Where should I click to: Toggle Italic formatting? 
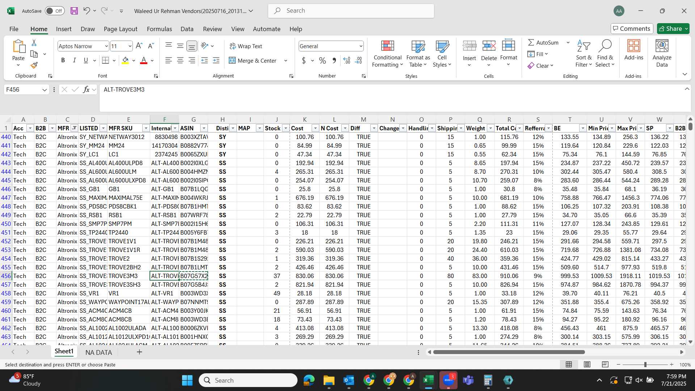74,60
